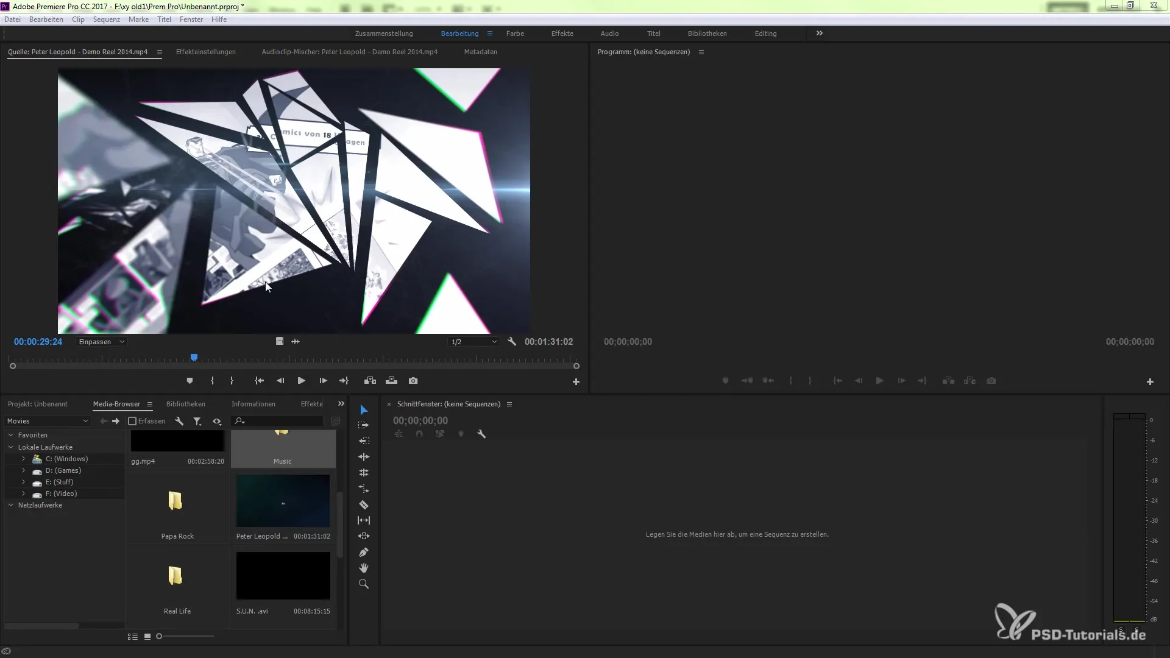
Task: Select the Slide tool
Action: 364,536
